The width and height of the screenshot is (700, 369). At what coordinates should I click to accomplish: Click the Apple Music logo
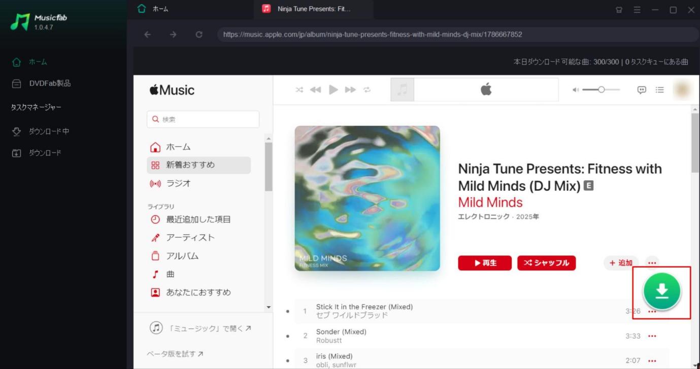[x=172, y=90]
